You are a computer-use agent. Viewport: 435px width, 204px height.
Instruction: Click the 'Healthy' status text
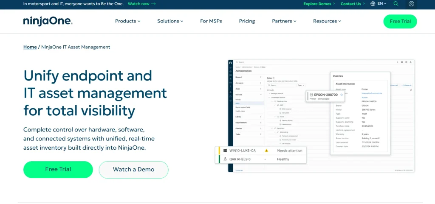tap(283, 159)
